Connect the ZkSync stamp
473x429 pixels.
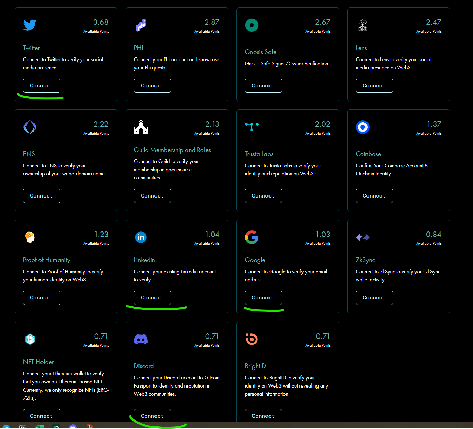coord(374,298)
